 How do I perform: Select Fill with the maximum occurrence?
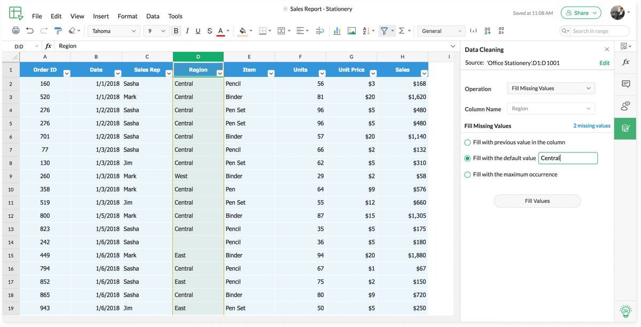tap(467, 174)
